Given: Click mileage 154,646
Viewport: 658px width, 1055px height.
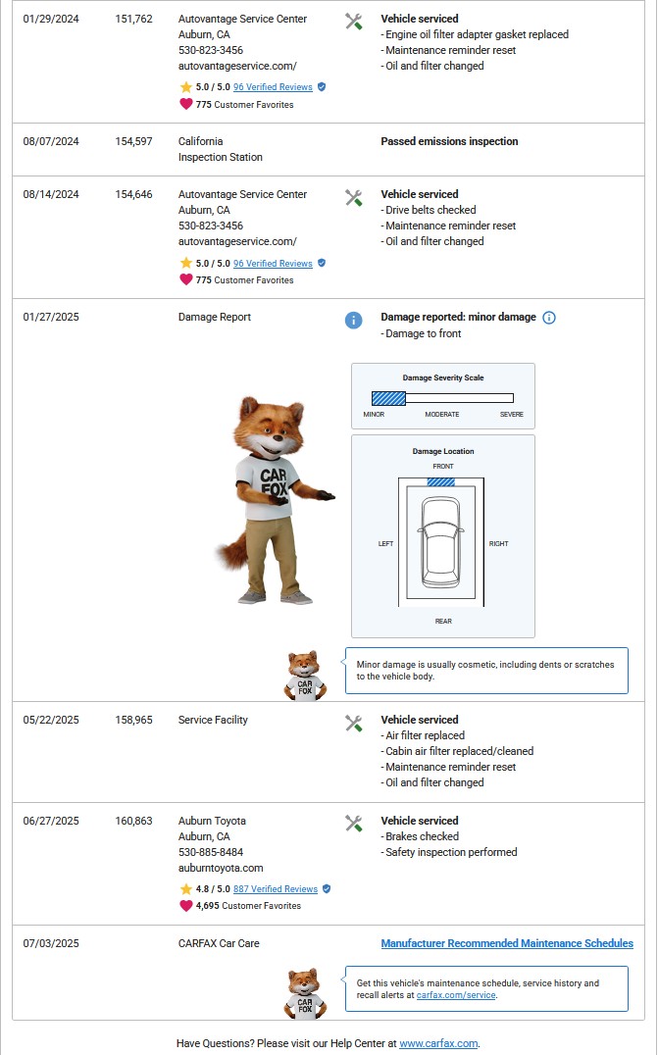Looking at the screenshot, I should 134,194.
